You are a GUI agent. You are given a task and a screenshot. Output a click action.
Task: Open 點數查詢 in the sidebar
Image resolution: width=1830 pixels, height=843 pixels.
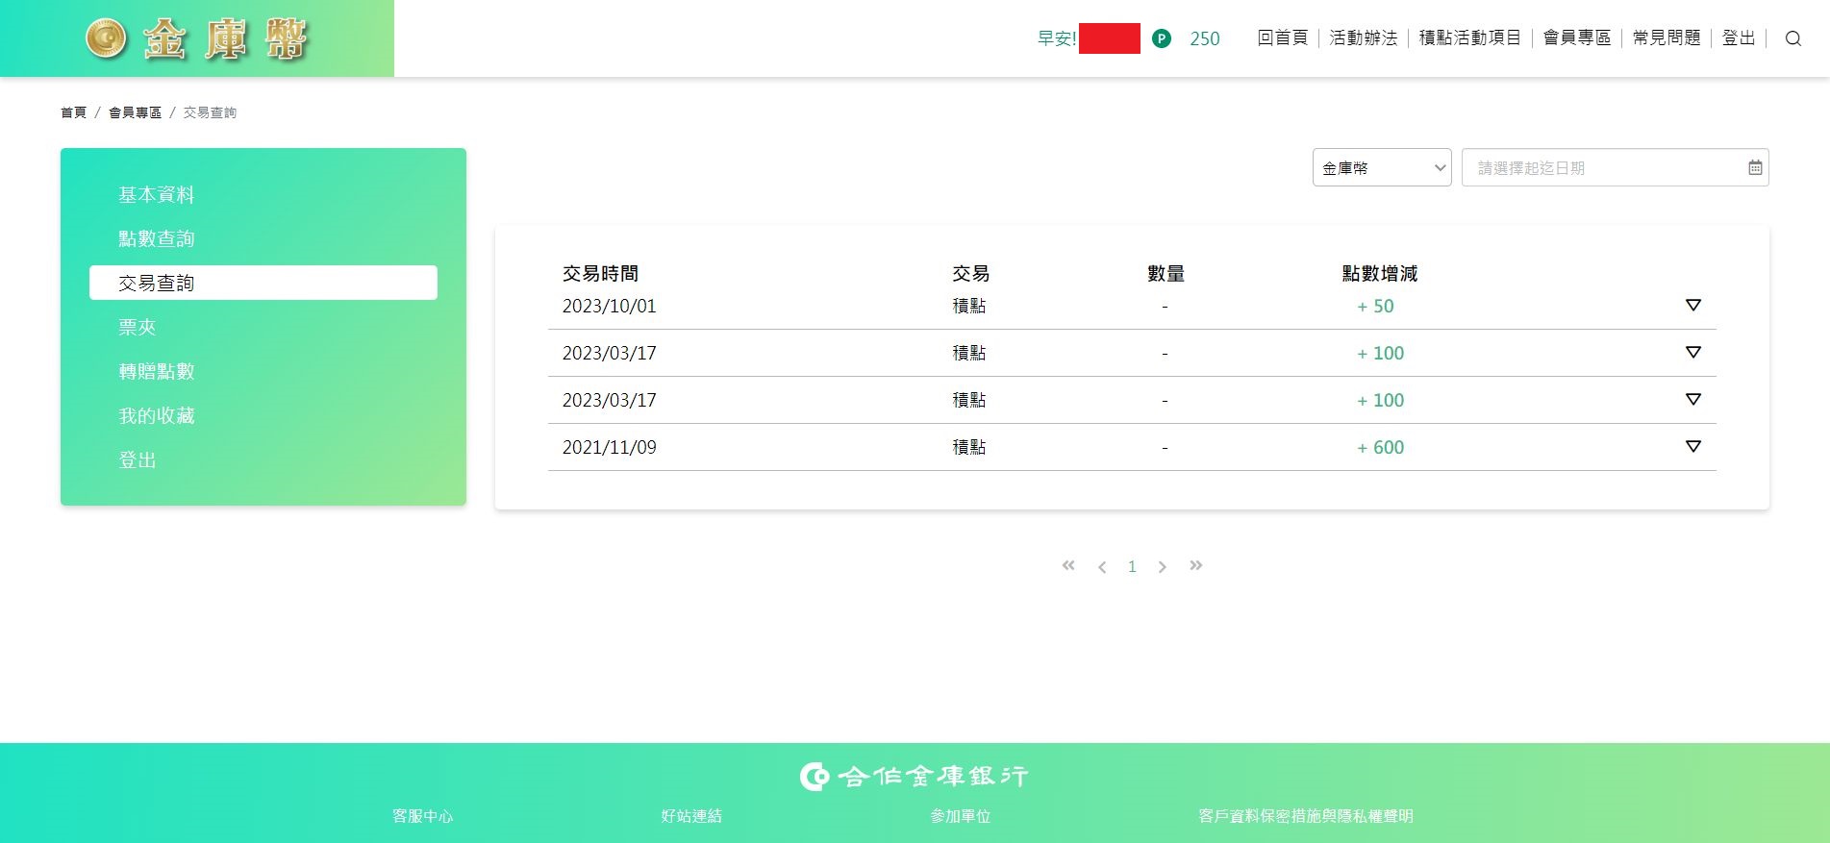[157, 238]
